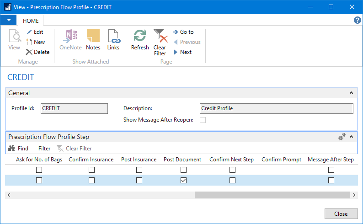Click Find in the step toolbar
The height and width of the screenshot is (224, 363).
pos(19,149)
